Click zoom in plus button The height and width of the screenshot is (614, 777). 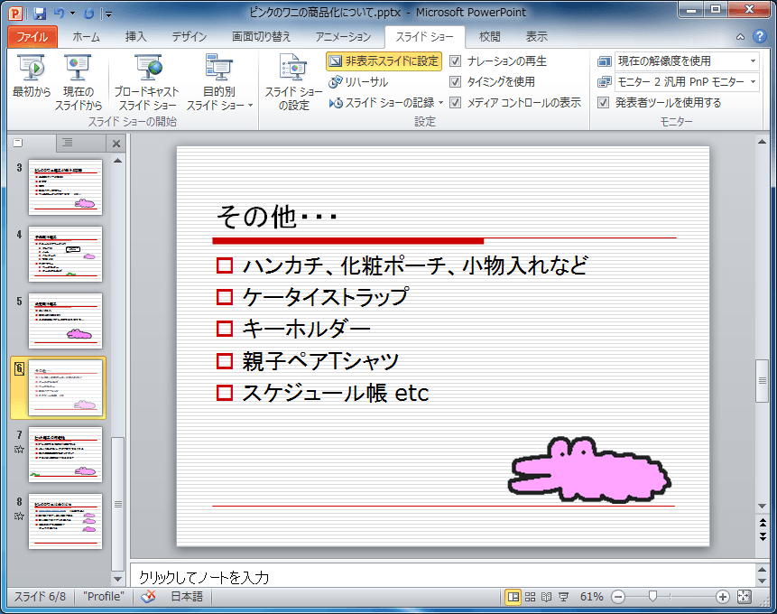(723, 597)
